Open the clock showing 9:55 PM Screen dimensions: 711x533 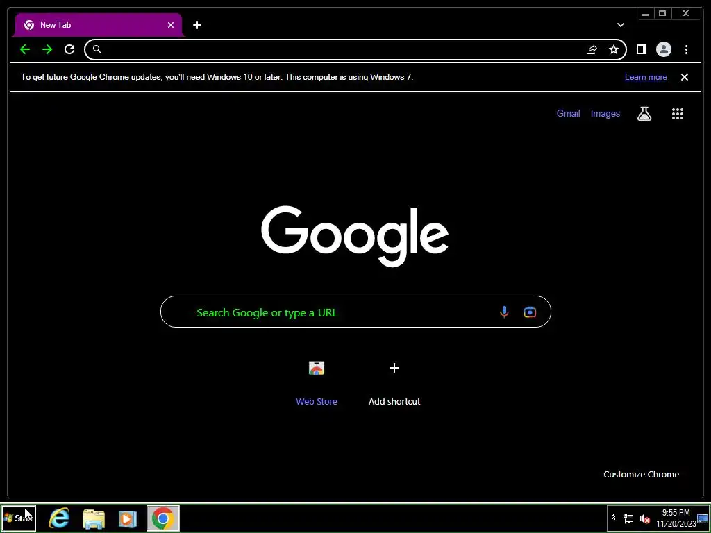(x=676, y=518)
